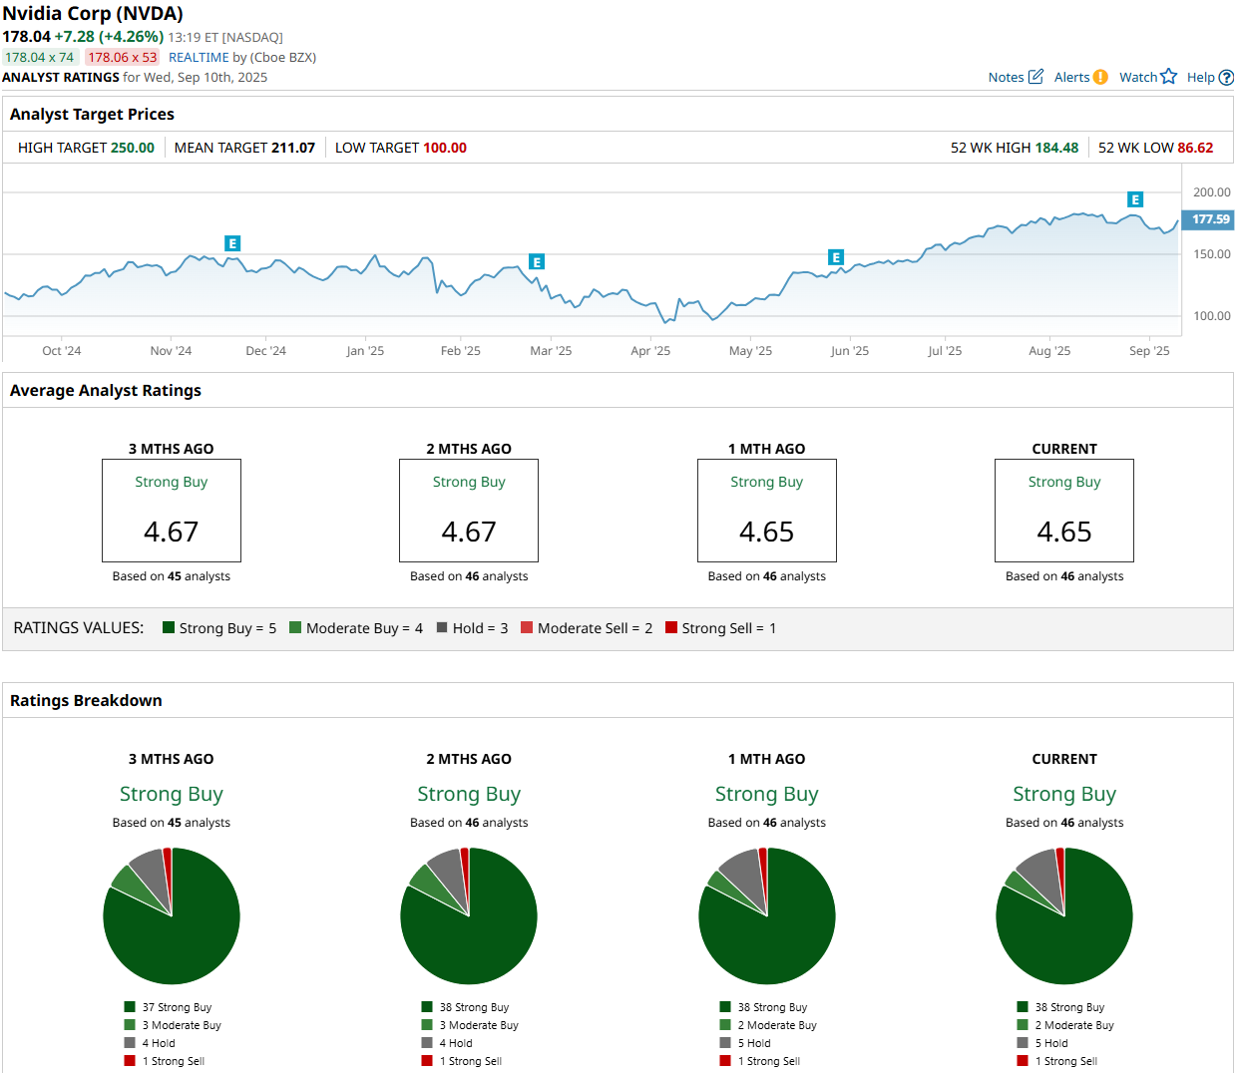The height and width of the screenshot is (1073, 1238).
Task: Click the bid quote 178.04 x 74
Action: tap(40, 57)
